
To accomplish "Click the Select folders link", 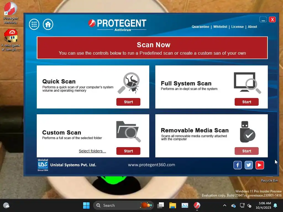I will click(92, 151).
